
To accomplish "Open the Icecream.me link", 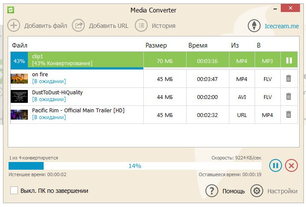I will (x=282, y=26).
